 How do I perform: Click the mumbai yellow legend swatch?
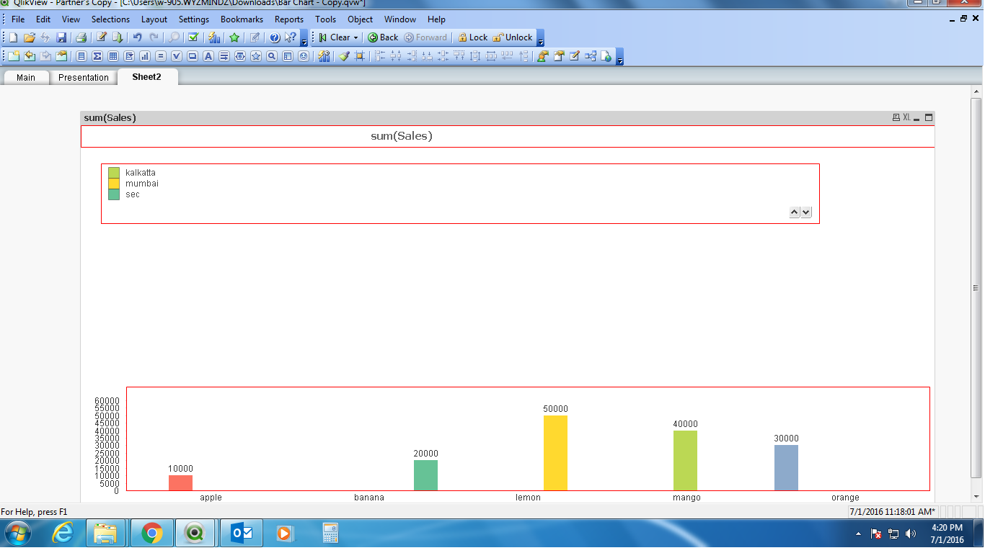click(x=114, y=184)
